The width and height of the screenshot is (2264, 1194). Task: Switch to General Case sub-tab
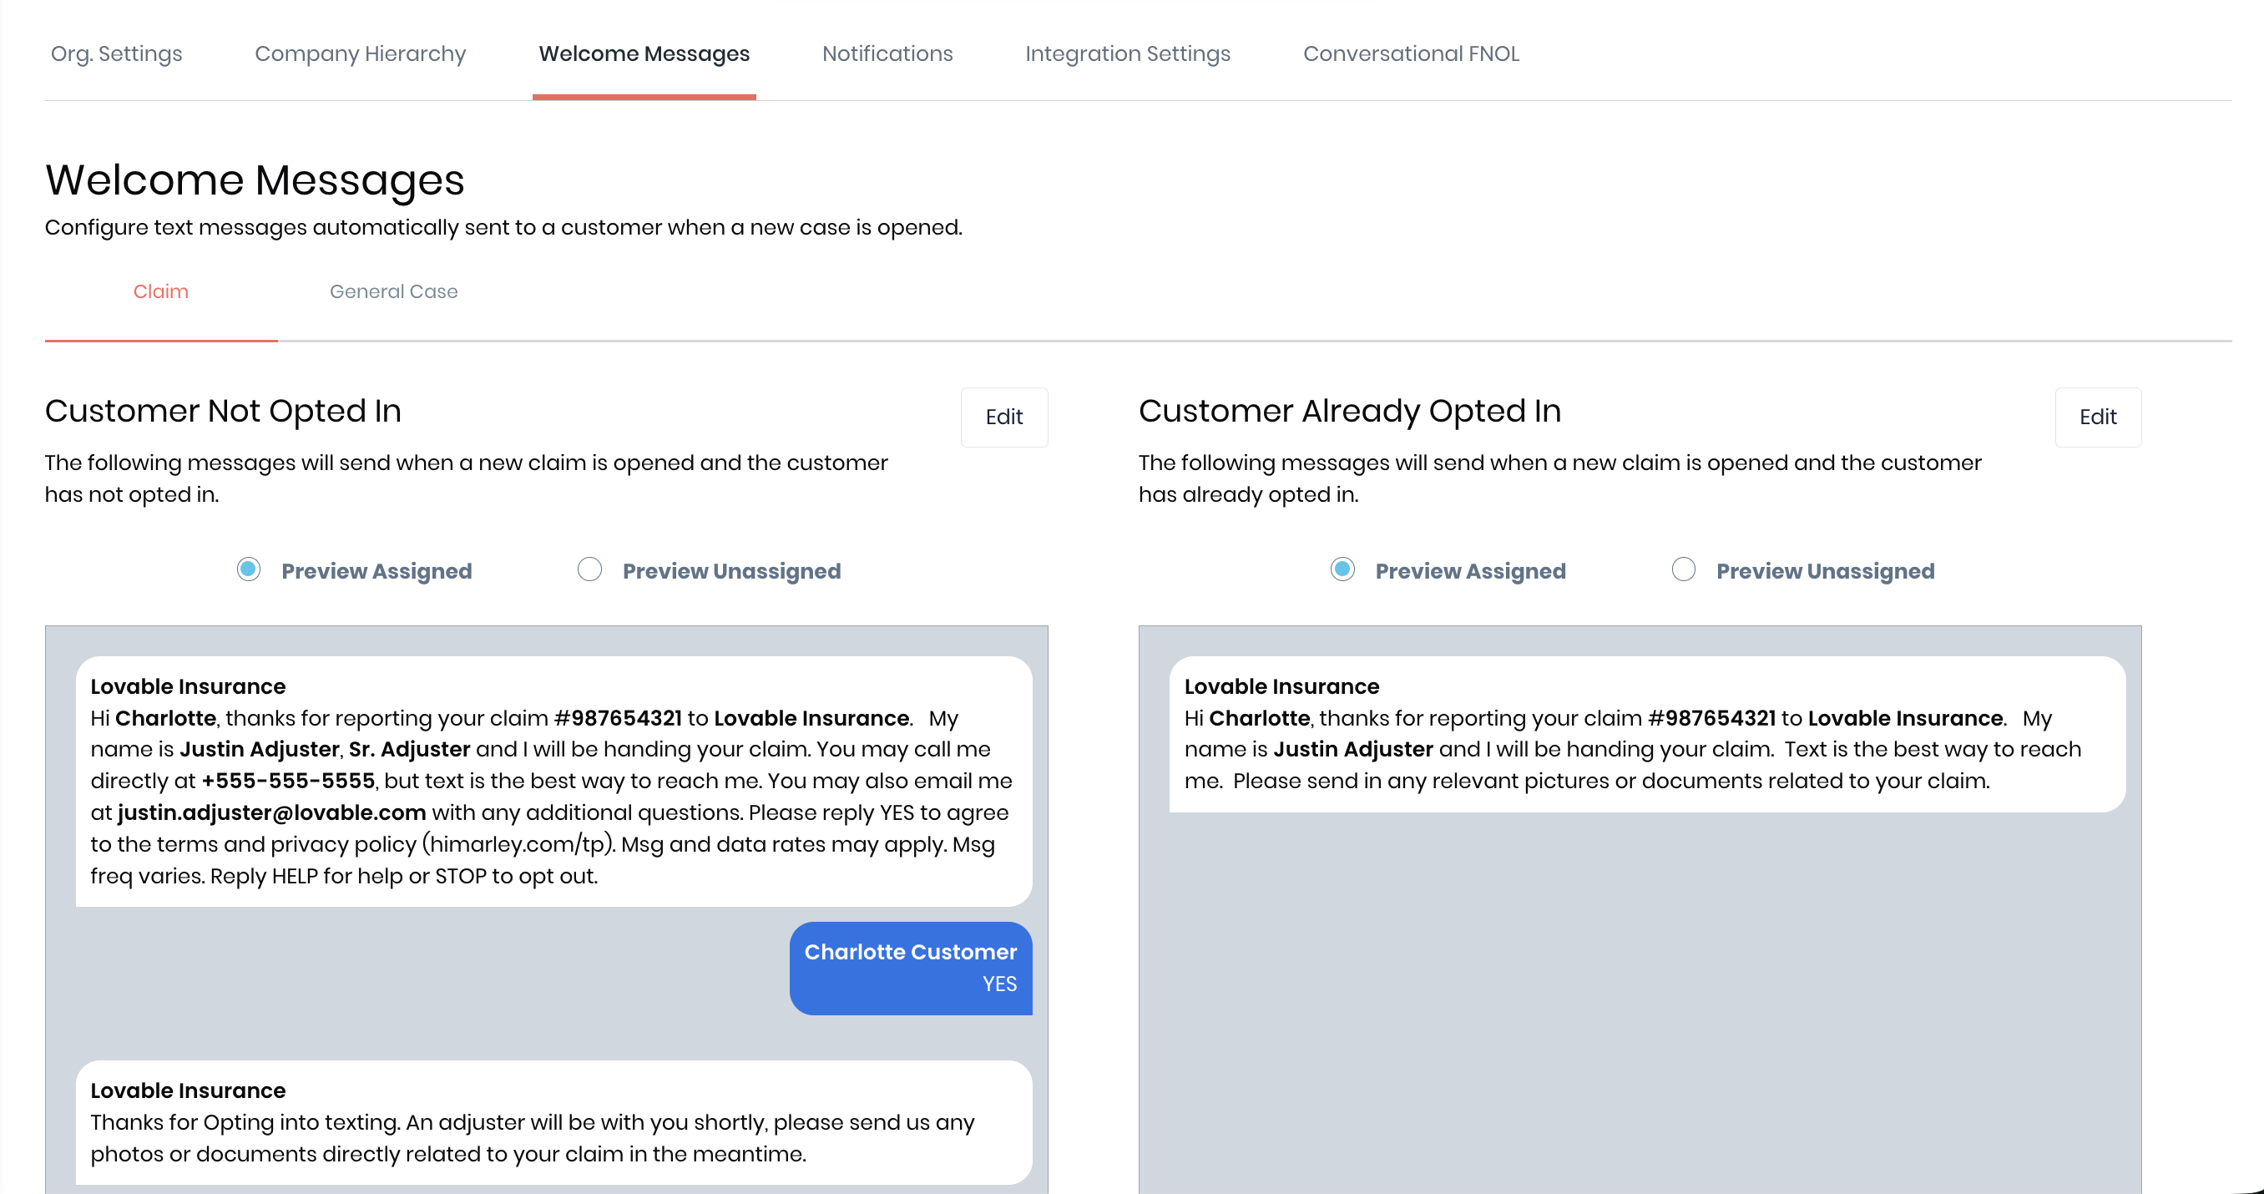(x=393, y=291)
